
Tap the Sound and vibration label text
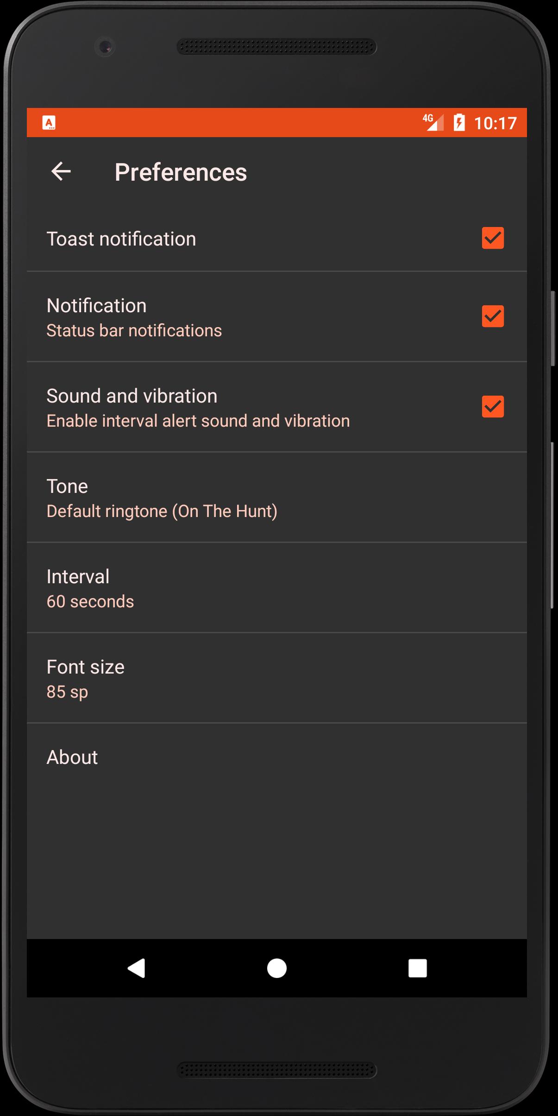132,396
